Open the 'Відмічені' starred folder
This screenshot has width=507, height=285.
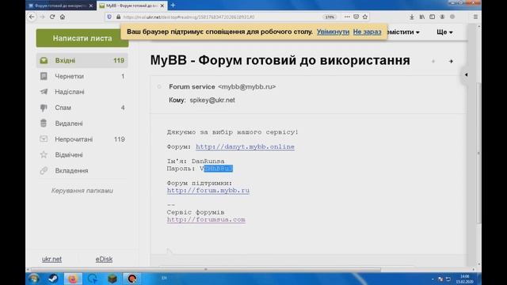point(82,155)
